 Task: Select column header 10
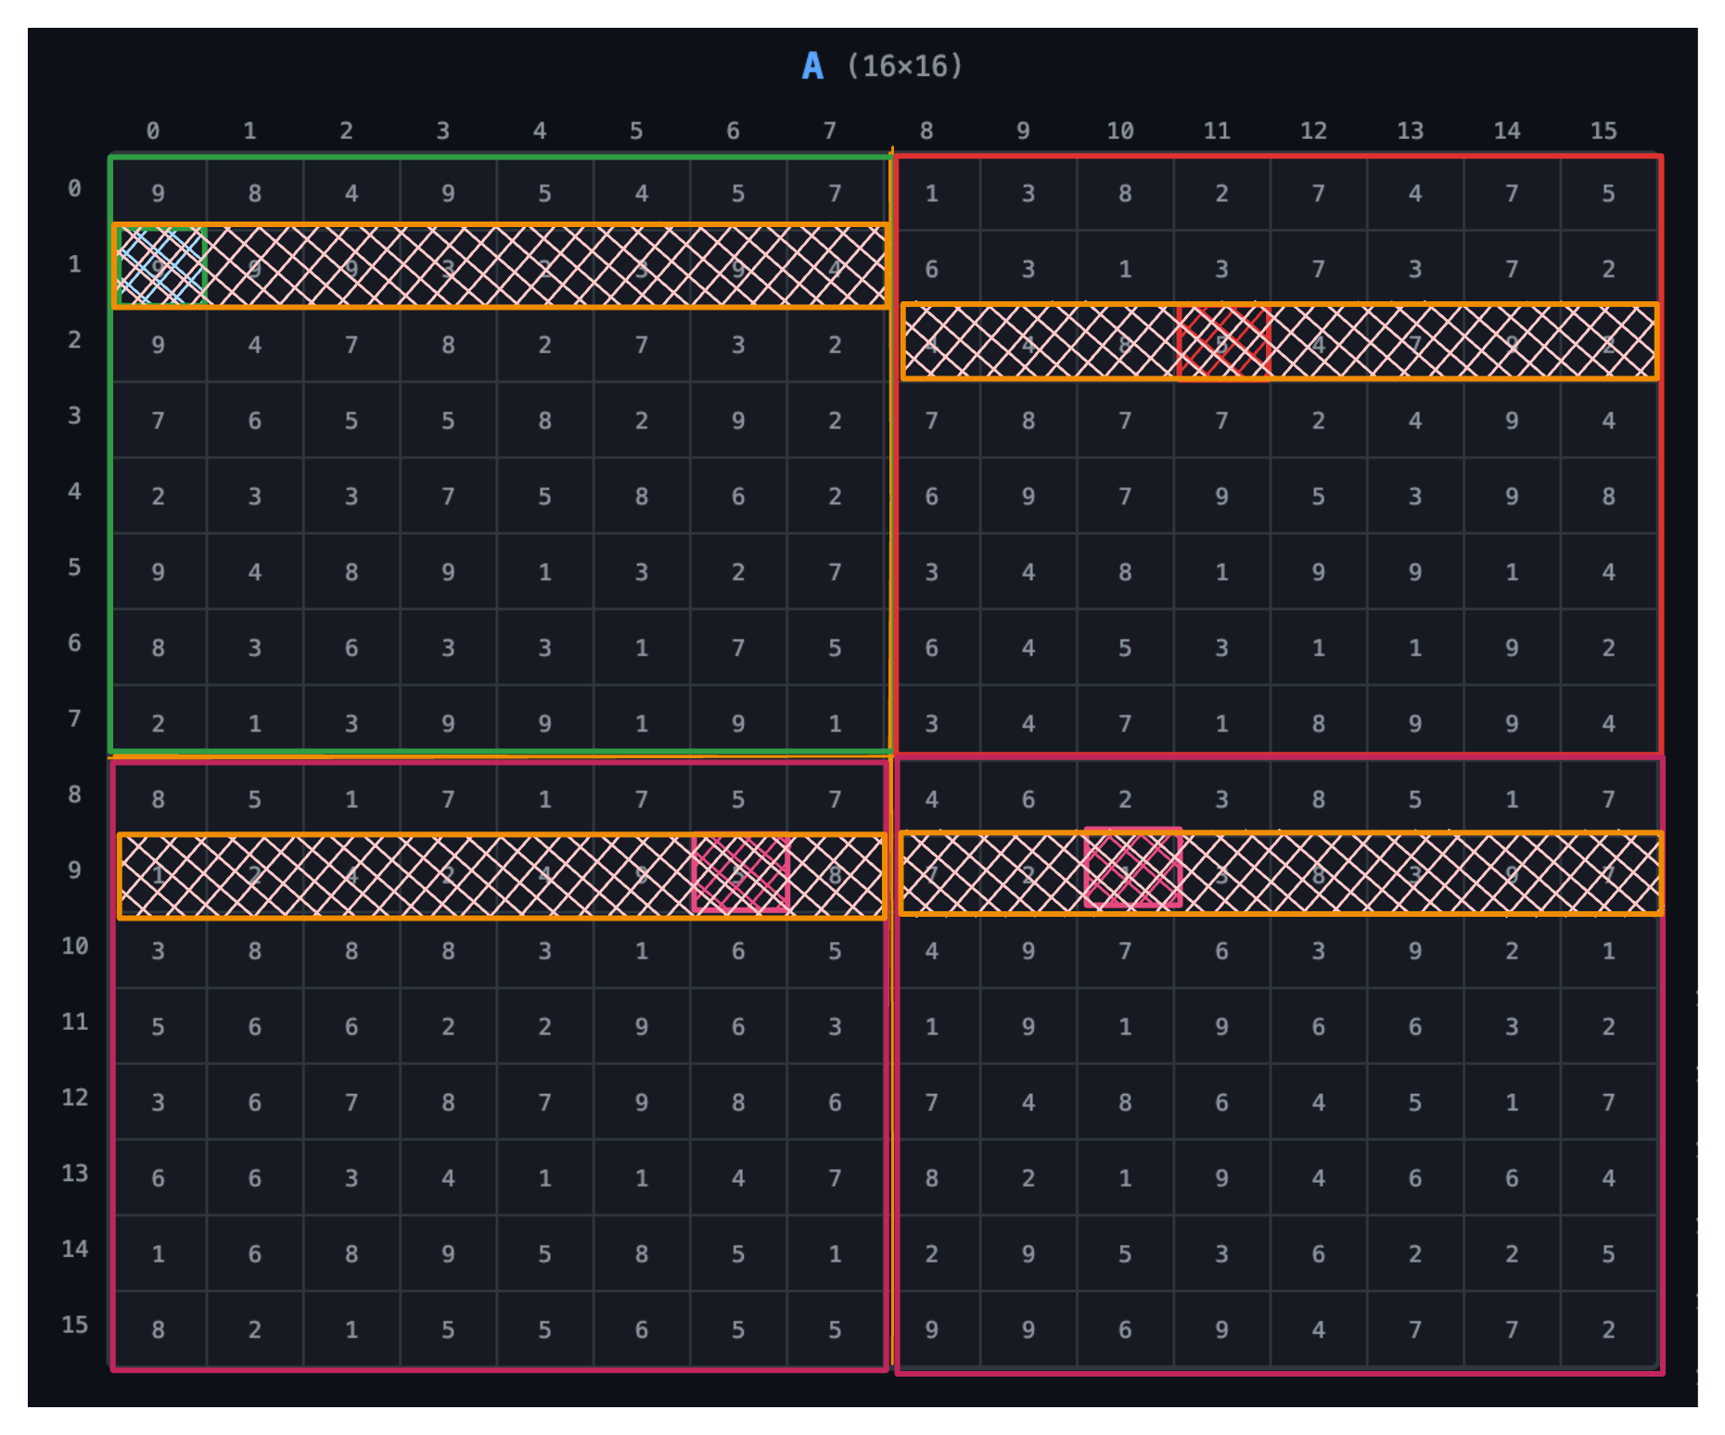pos(1119,131)
